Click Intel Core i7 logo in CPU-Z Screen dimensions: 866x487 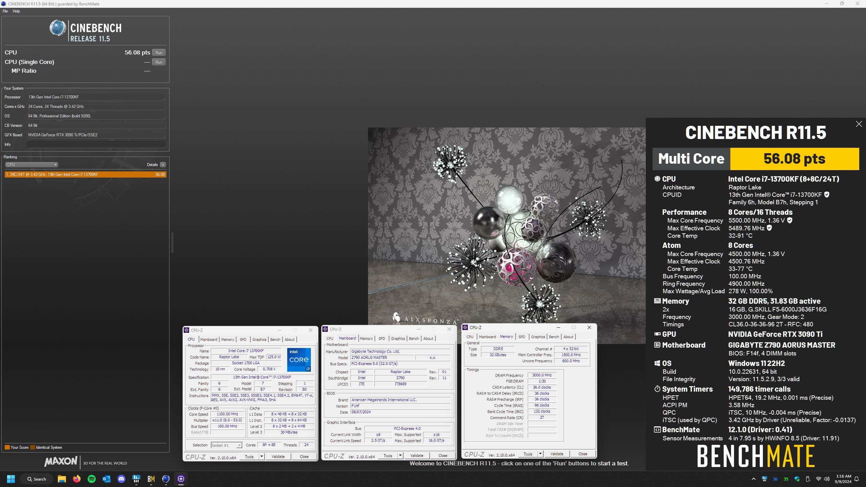click(x=299, y=360)
